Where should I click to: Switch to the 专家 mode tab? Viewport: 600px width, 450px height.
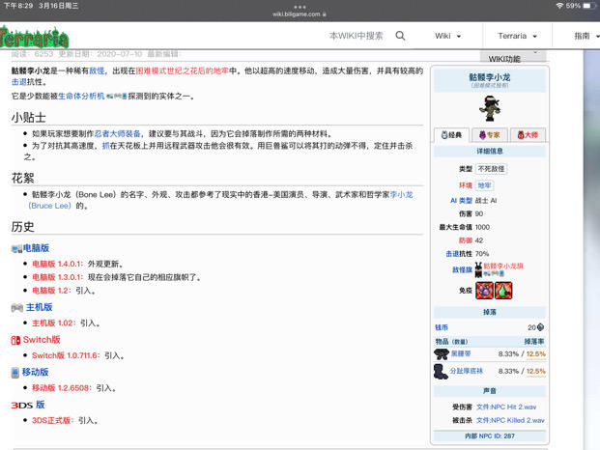pos(490,134)
